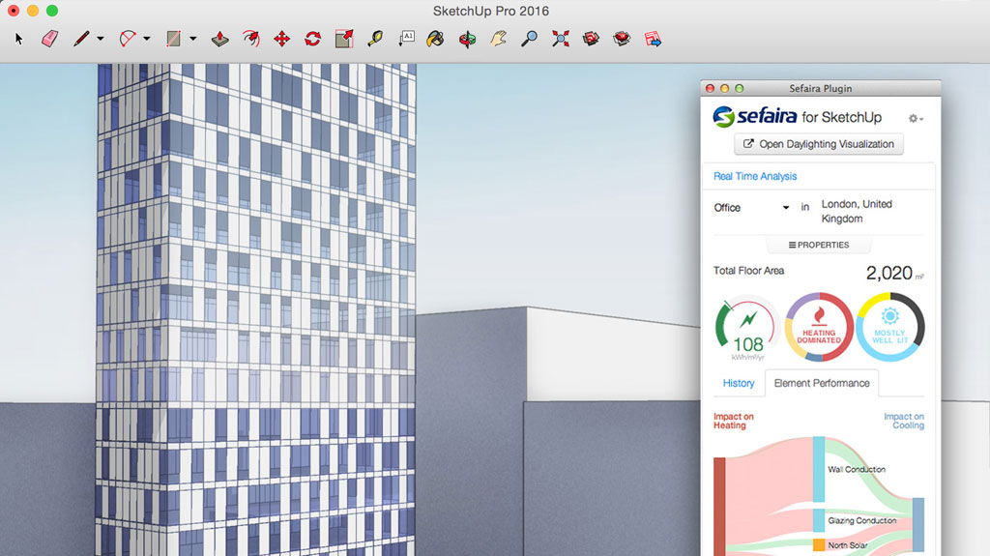Close the Sefaira Plugin window

coord(710,88)
